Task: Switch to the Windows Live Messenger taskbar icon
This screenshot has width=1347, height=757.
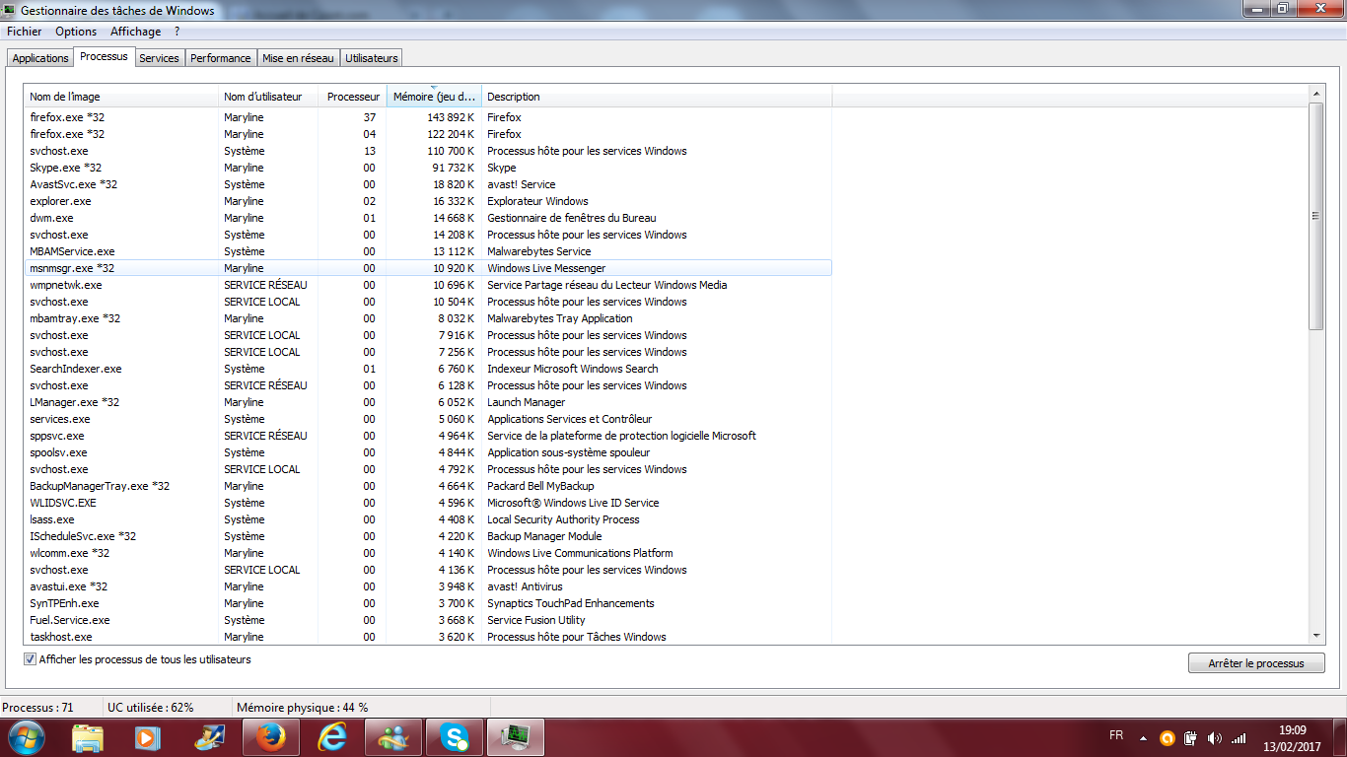Action: click(393, 736)
